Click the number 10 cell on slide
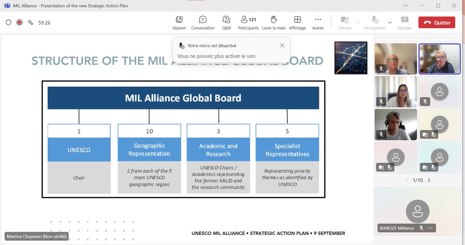 click(x=149, y=131)
